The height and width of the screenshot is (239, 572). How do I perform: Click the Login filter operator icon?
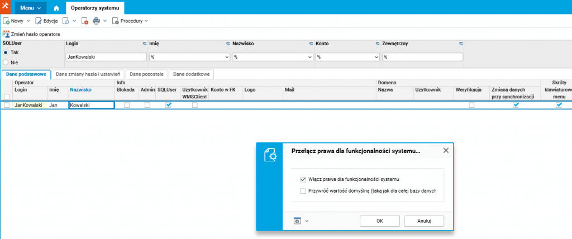click(x=145, y=44)
